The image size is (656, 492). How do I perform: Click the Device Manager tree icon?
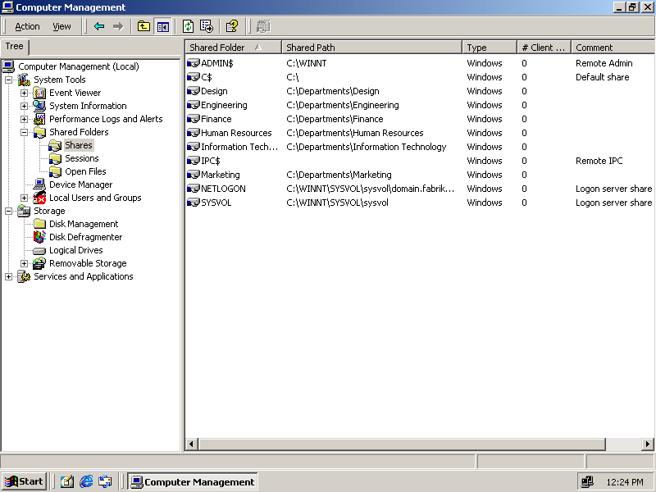39,184
